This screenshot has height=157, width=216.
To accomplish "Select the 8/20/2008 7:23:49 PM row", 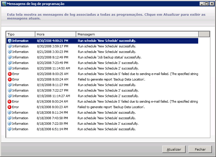I will point(53,63).
